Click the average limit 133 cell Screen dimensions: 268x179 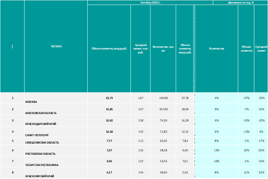[141, 150]
